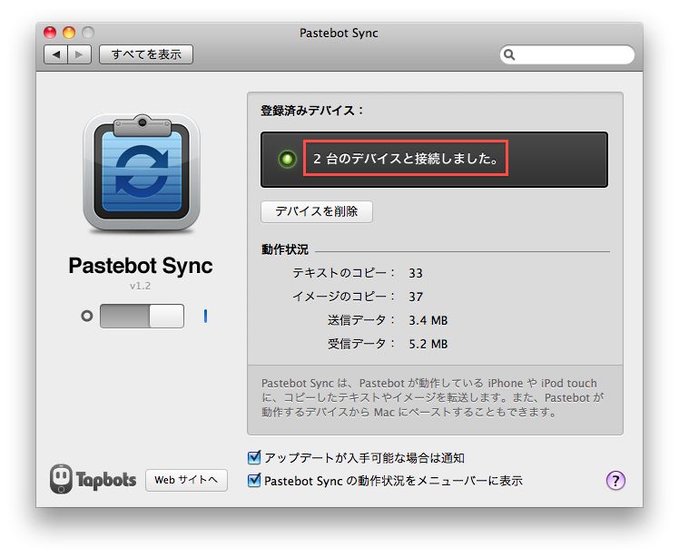Screen dimensions: 679x557
Task: Click the green connection status indicator
Action: point(287,159)
